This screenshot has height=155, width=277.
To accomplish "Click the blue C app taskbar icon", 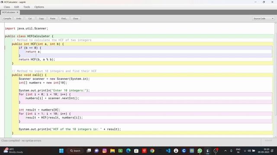I will click(184, 151).
